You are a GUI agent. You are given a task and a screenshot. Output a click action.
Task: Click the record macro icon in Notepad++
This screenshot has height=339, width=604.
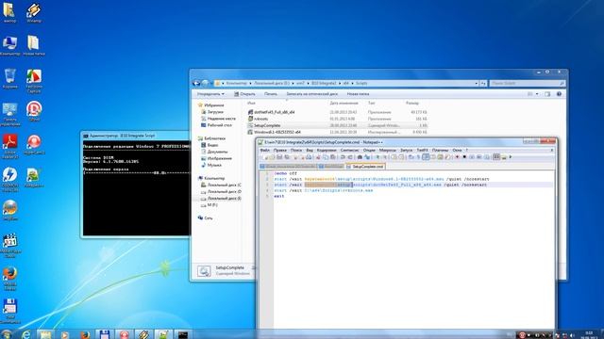click(x=457, y=157)
